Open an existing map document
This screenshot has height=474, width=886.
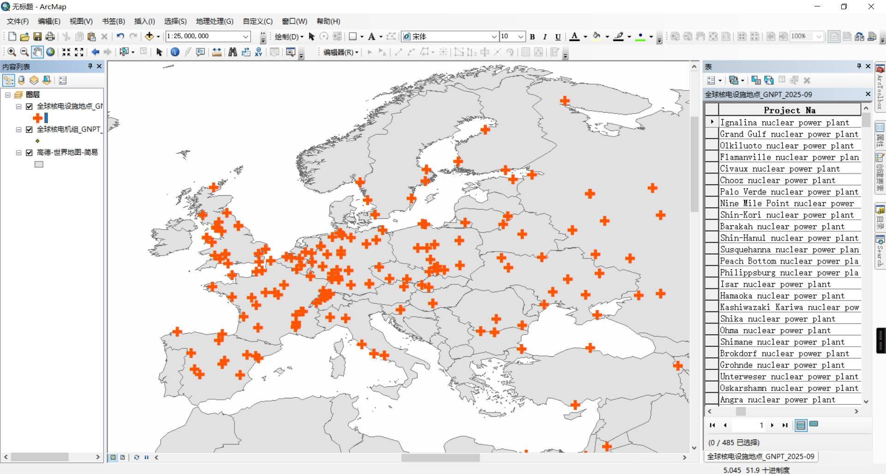point(24,36)
